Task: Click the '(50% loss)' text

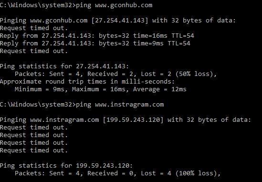Action: [194, 74]
